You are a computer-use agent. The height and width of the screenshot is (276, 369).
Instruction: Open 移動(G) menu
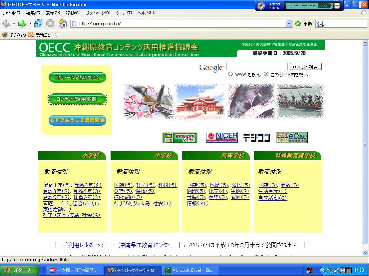tap(73, 13)
